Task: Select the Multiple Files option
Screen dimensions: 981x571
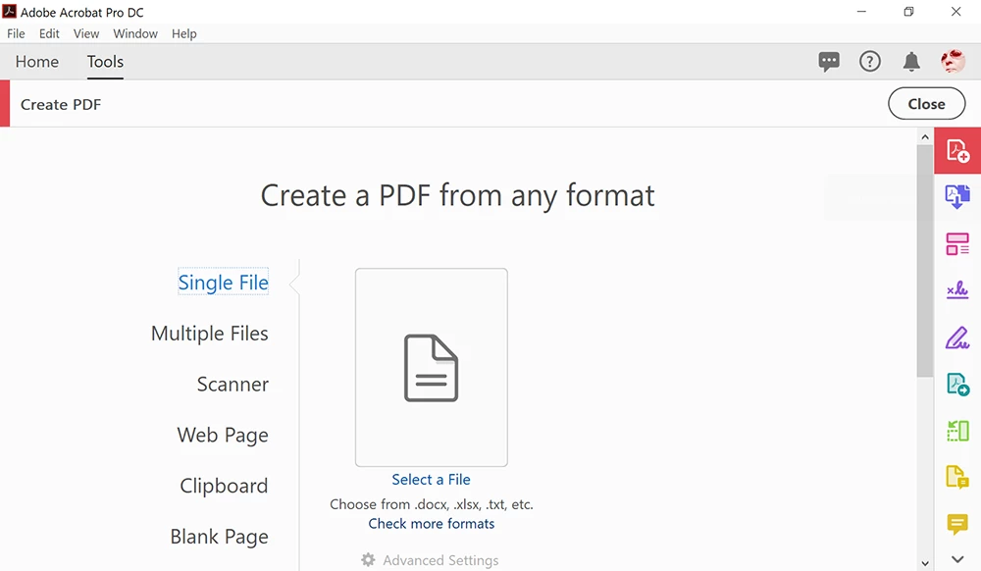Action: point(210,334)
